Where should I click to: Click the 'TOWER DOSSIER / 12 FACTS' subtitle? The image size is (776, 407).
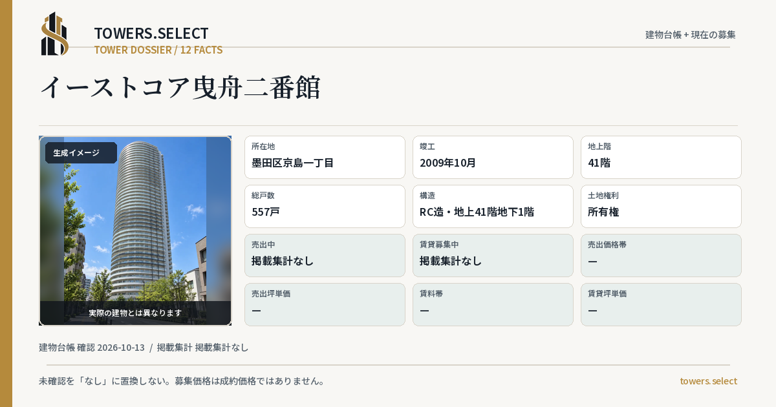(158, 50)
